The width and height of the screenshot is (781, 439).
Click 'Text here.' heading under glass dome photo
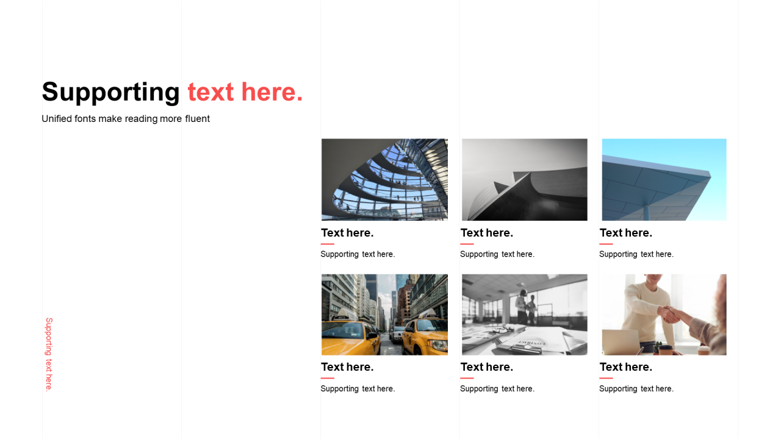pos(347,233)
